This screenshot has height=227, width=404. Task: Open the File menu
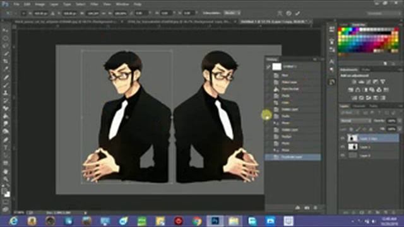[16, 4]
